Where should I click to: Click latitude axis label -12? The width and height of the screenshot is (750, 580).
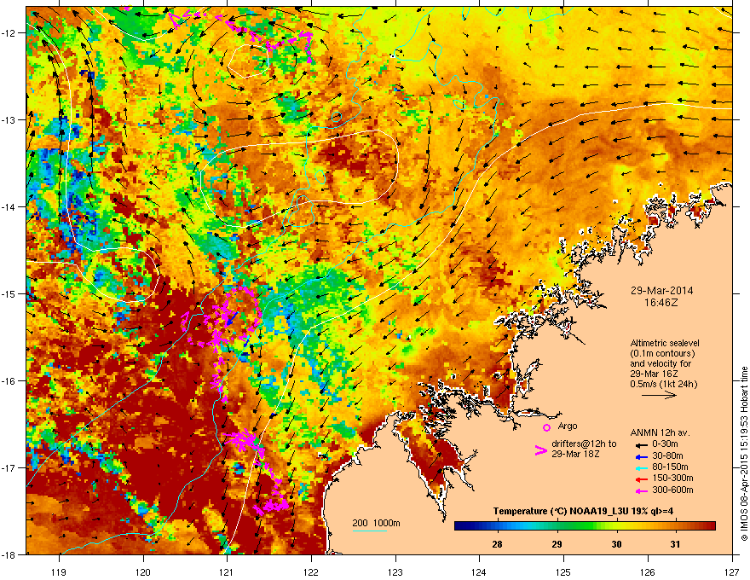pos(9,32)
